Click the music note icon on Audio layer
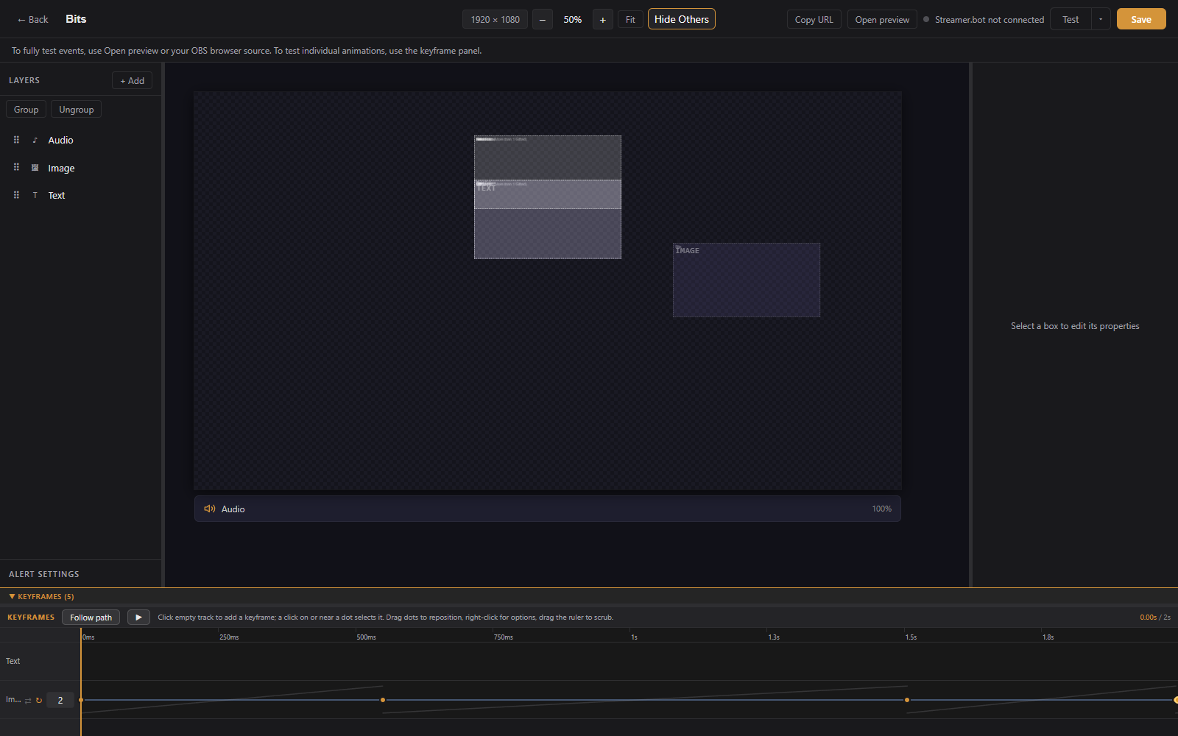 (x=35, y=140)
